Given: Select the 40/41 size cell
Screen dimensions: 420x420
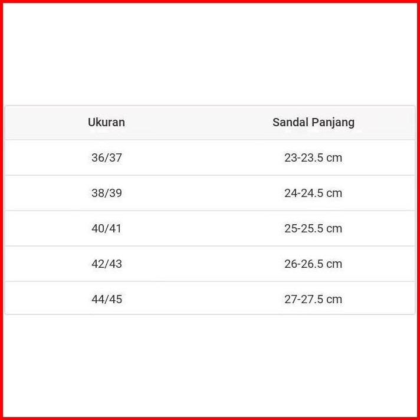Looking at the screenshot, I should click(106, 229).
